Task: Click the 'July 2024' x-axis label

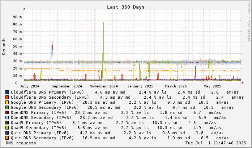Action: tap(30, 86)
